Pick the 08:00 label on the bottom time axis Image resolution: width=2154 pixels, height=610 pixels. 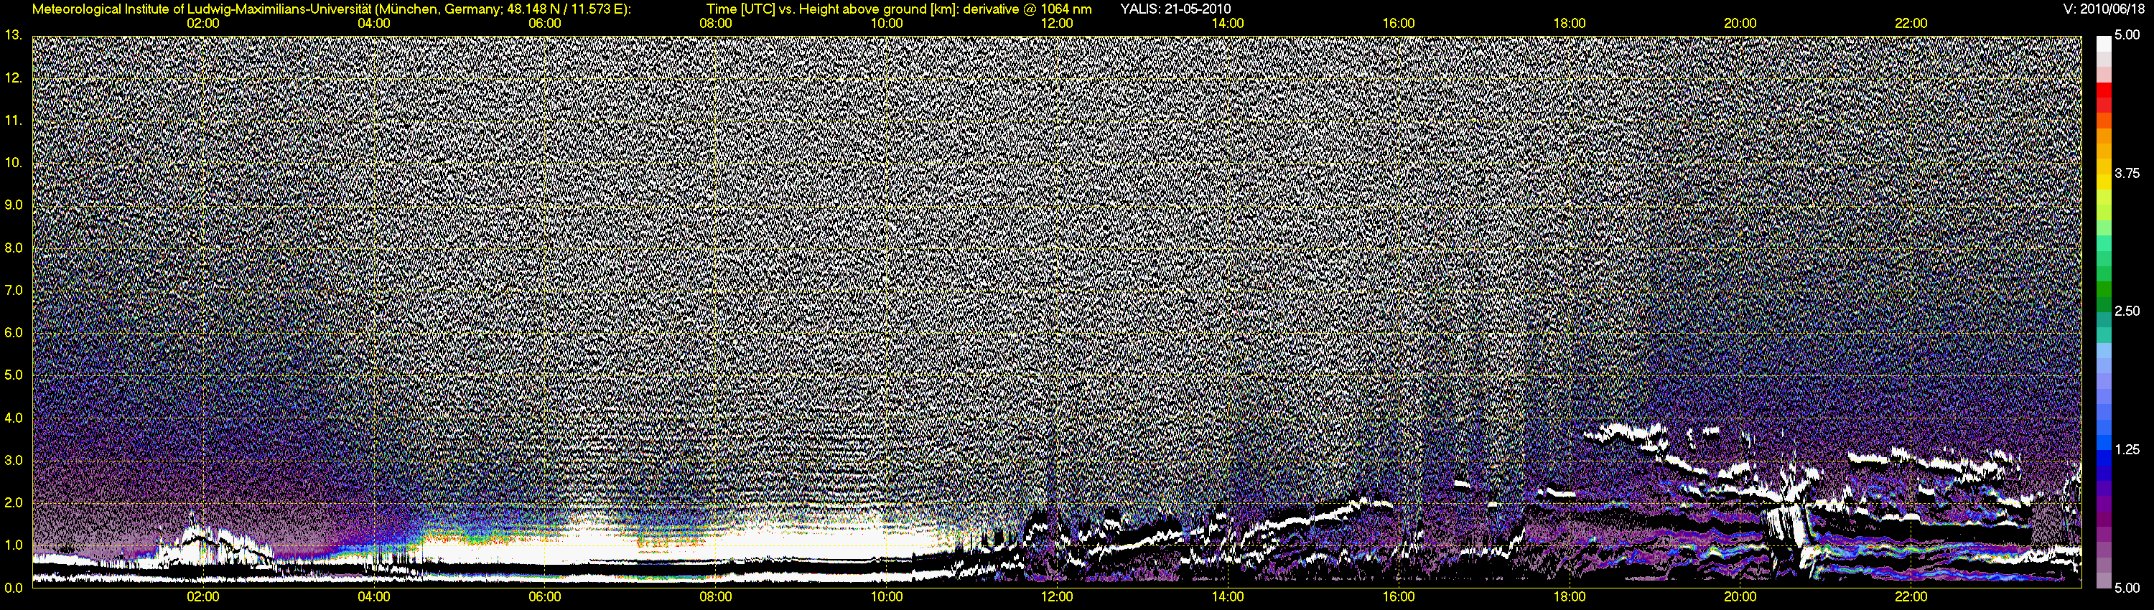click(x=716, y=596)
